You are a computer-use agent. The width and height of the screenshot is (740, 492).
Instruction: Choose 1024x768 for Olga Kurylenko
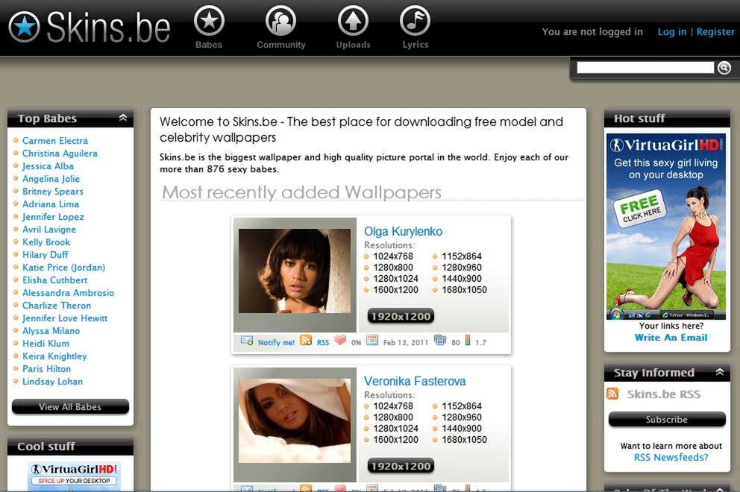[393, 256]
